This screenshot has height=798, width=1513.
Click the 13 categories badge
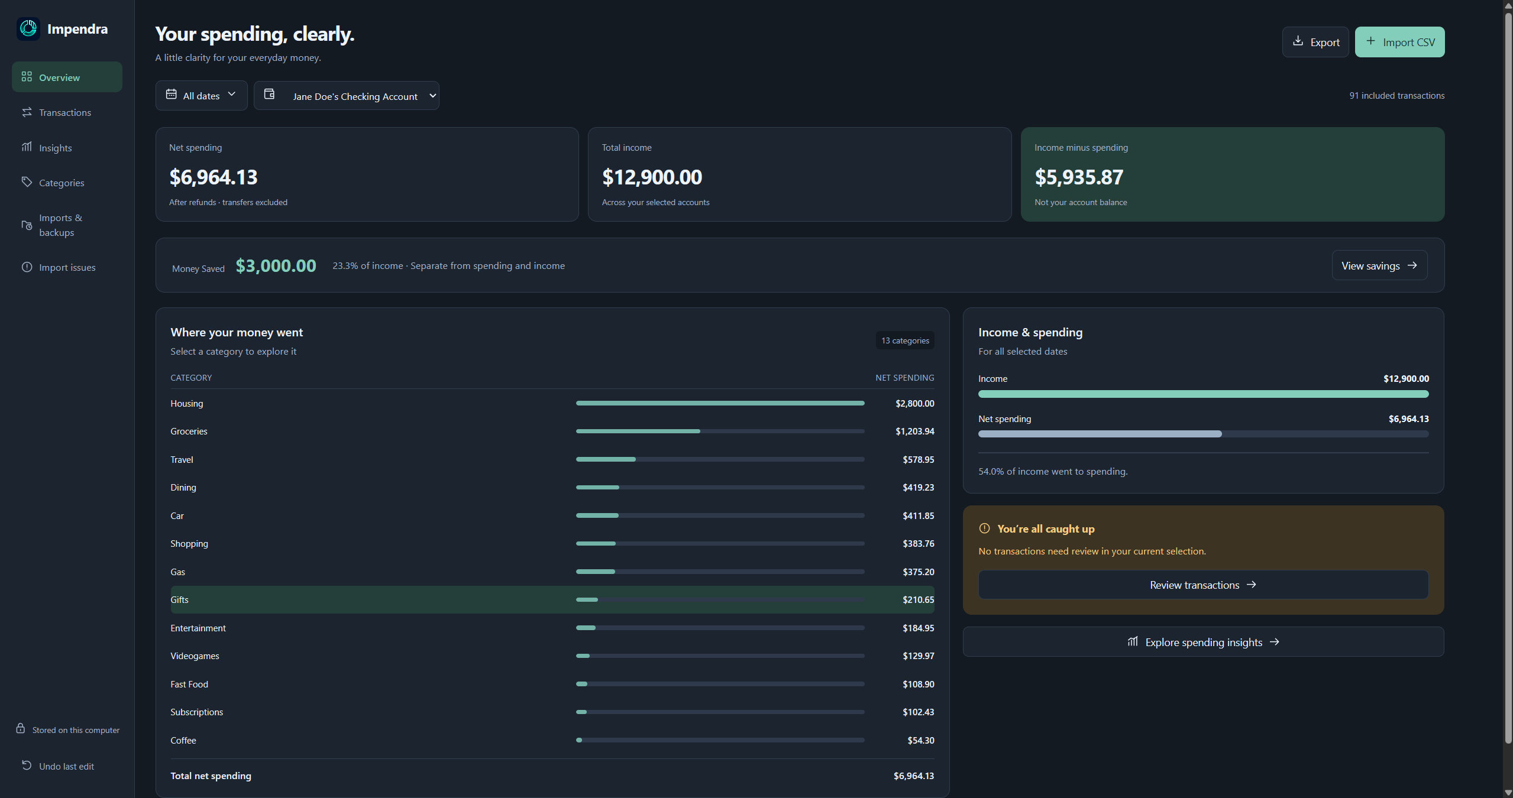click(905, 340)
